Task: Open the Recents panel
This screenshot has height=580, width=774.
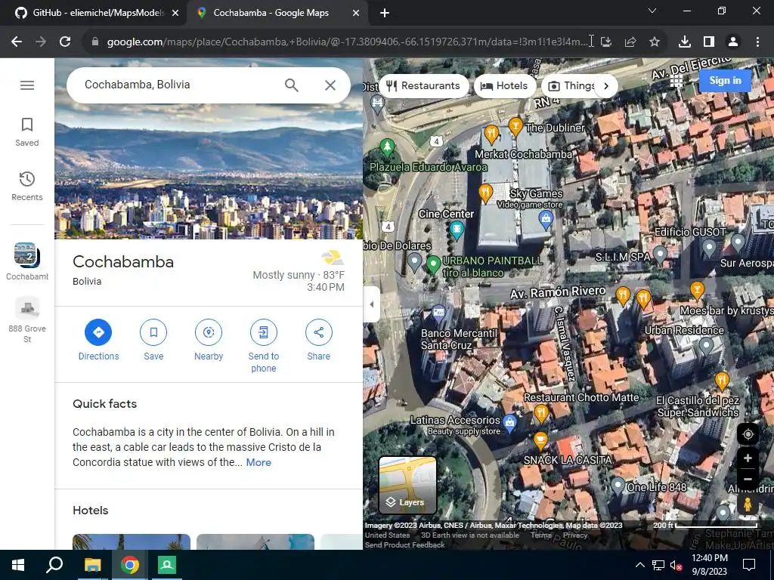Action: 27,187
